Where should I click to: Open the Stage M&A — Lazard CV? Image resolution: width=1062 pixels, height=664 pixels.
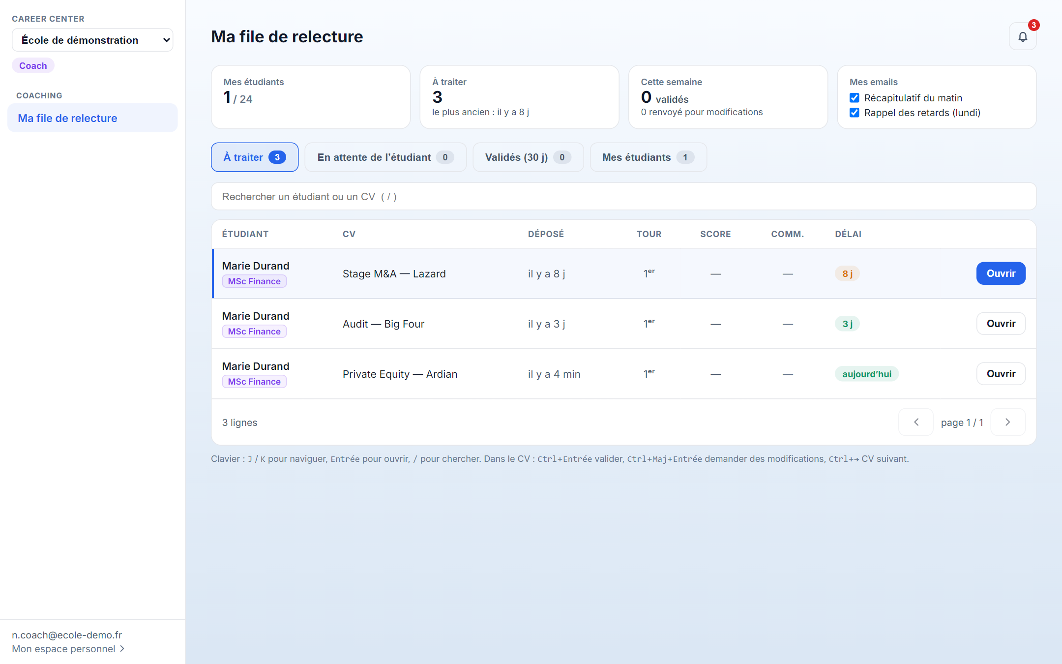click(x=1001, y=273)
